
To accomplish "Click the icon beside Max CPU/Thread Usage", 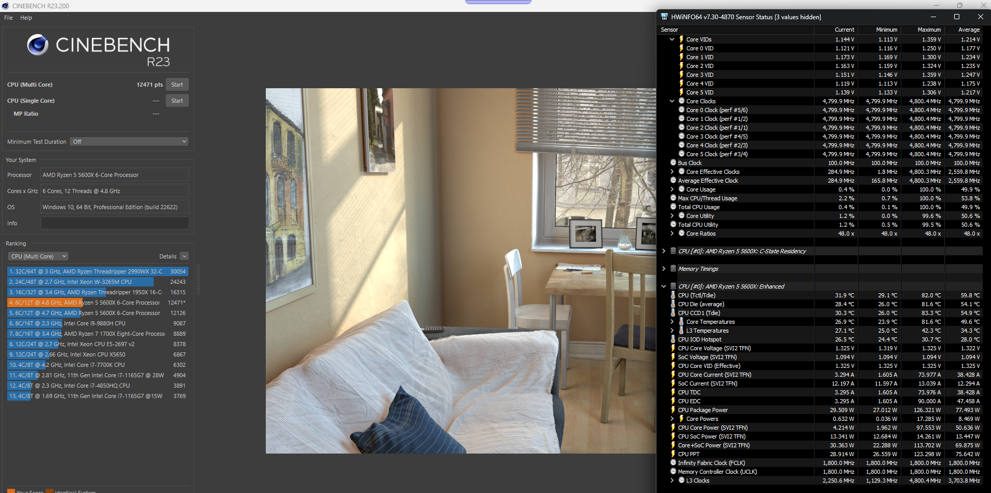I will pos(673,198).
